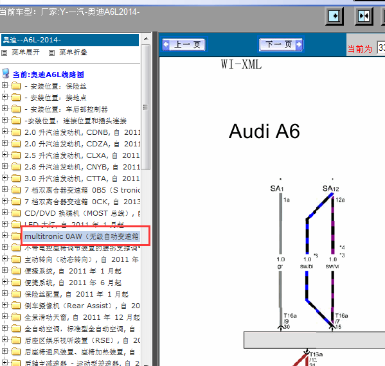This screenshot has height=366, width=385.
Task: Click folder icon of 7 档双离合器变速箱 0B5
Action: point(16,189)
